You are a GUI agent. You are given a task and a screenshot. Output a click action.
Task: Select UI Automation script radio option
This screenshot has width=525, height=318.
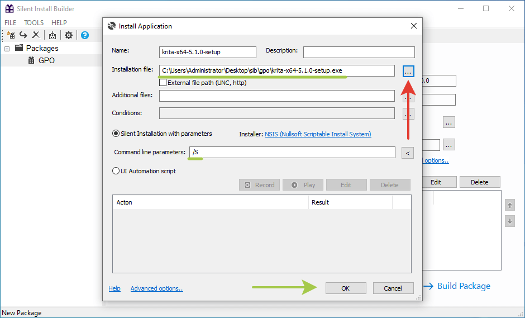pos(116,171)
